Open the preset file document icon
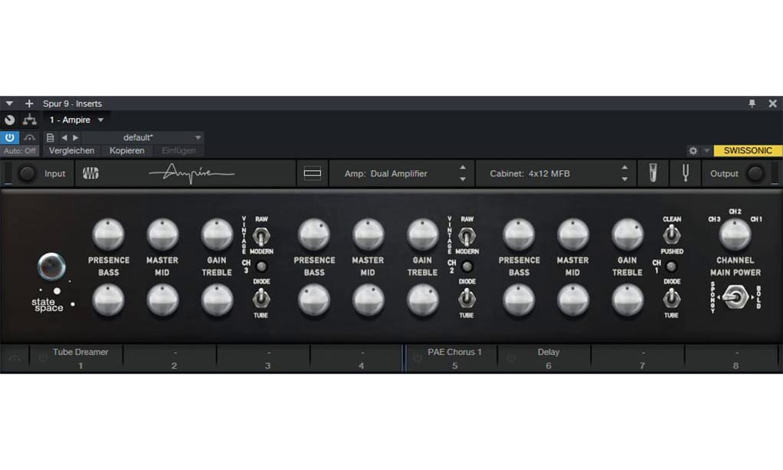The height and width of the screenshot is (470, 783). point(50,137)
